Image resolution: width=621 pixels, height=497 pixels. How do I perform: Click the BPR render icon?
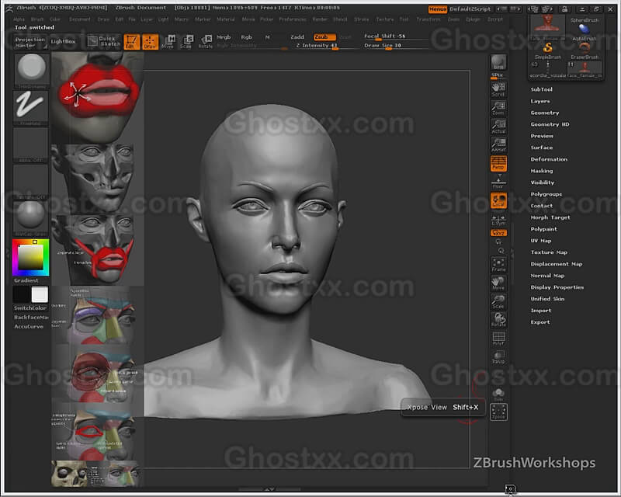click(x=498, y=63)
